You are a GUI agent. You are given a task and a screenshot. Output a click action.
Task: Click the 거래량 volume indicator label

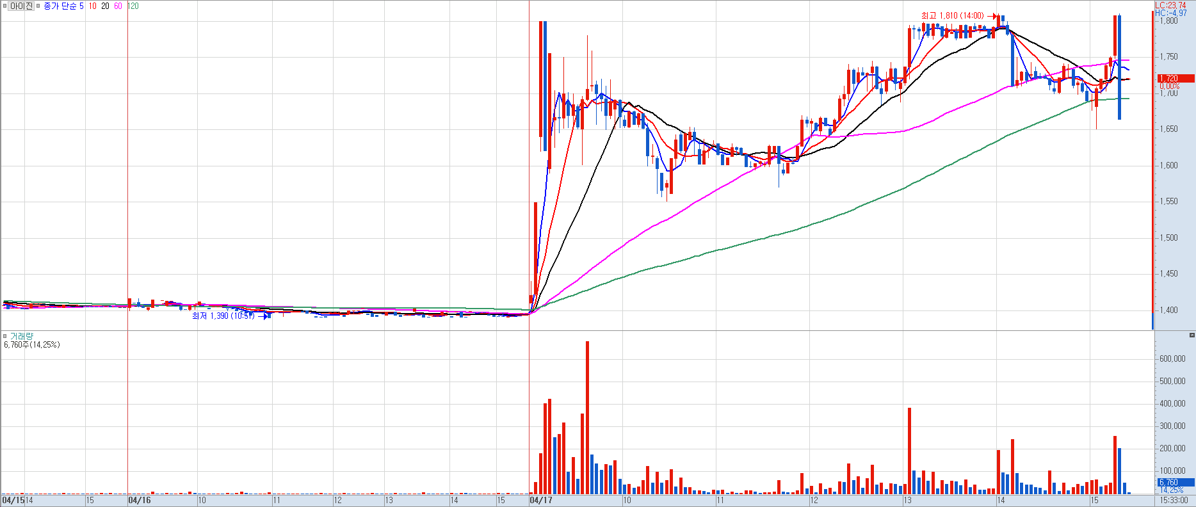[22, 336]
